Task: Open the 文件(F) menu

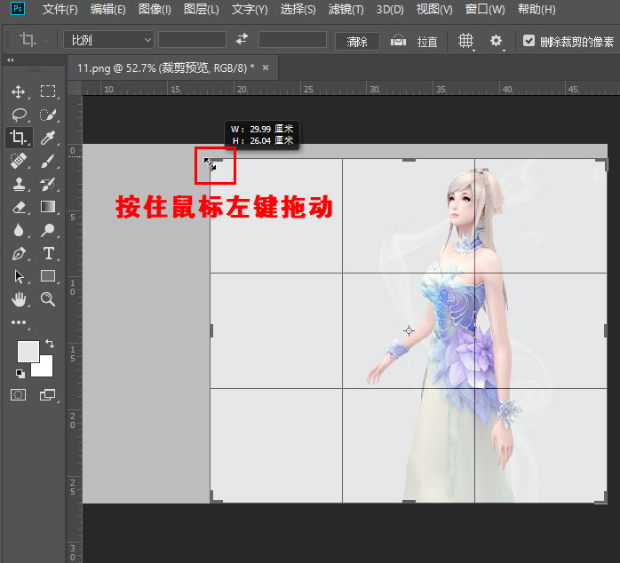Action: pyautogui.click(x=60, y=9)
